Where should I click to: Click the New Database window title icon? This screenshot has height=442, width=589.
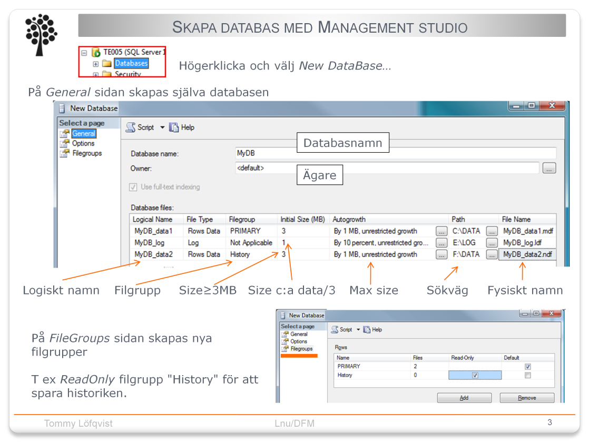coord(62,109)
